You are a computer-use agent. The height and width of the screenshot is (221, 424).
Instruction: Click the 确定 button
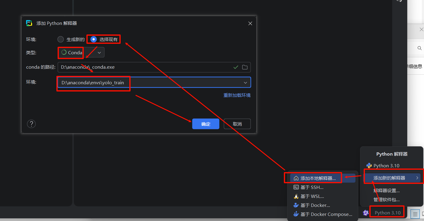(206, 124)
